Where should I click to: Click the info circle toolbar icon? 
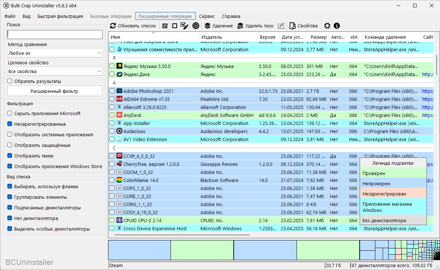click(x=337, y=26)
